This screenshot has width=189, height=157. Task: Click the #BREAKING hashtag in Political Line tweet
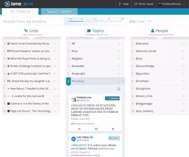[78, 105]
